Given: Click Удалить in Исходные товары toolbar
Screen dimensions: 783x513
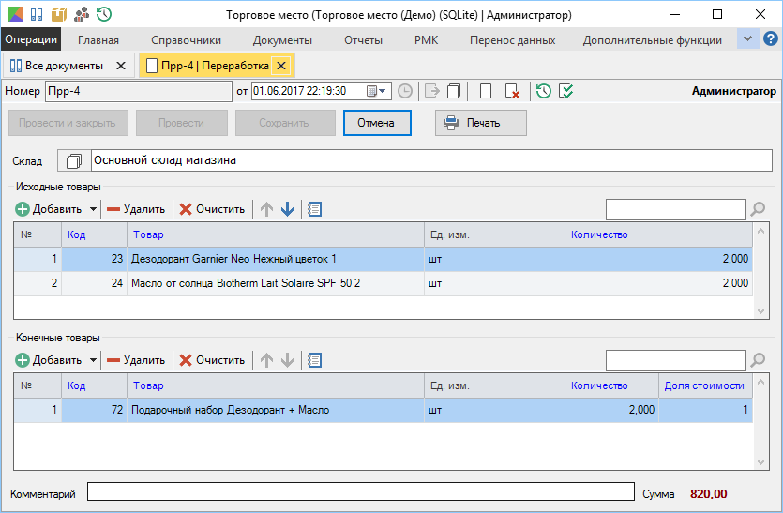Looking at the screenshot, I should tap(136, 209).
